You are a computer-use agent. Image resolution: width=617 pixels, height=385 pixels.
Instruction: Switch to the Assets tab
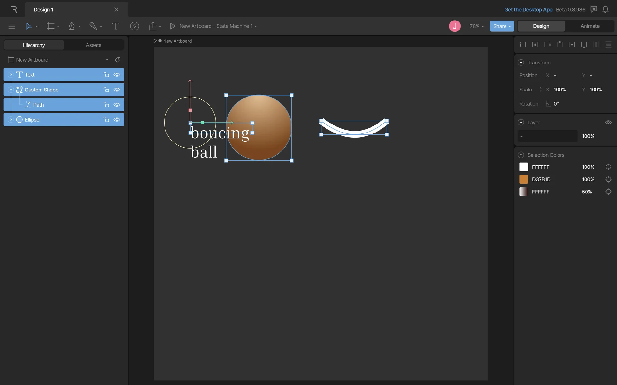[94, 45]
